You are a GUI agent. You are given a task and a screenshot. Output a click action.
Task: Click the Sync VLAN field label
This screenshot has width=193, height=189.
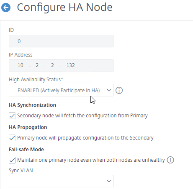pyautogui.click(x=21, y=171)
